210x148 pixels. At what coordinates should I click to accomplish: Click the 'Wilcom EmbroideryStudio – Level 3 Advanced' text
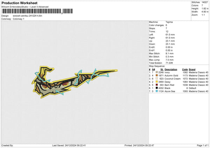point(25,7)
